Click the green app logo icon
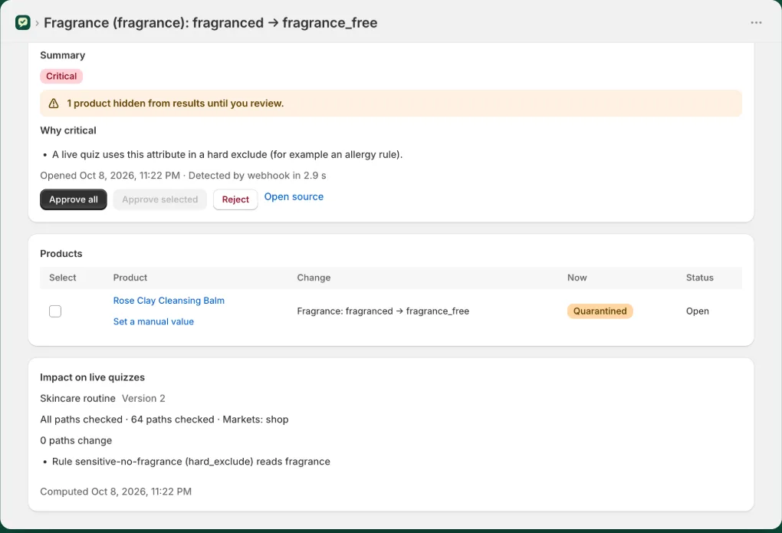The width and height of the screenshot is (782, 533). point(23,22)
